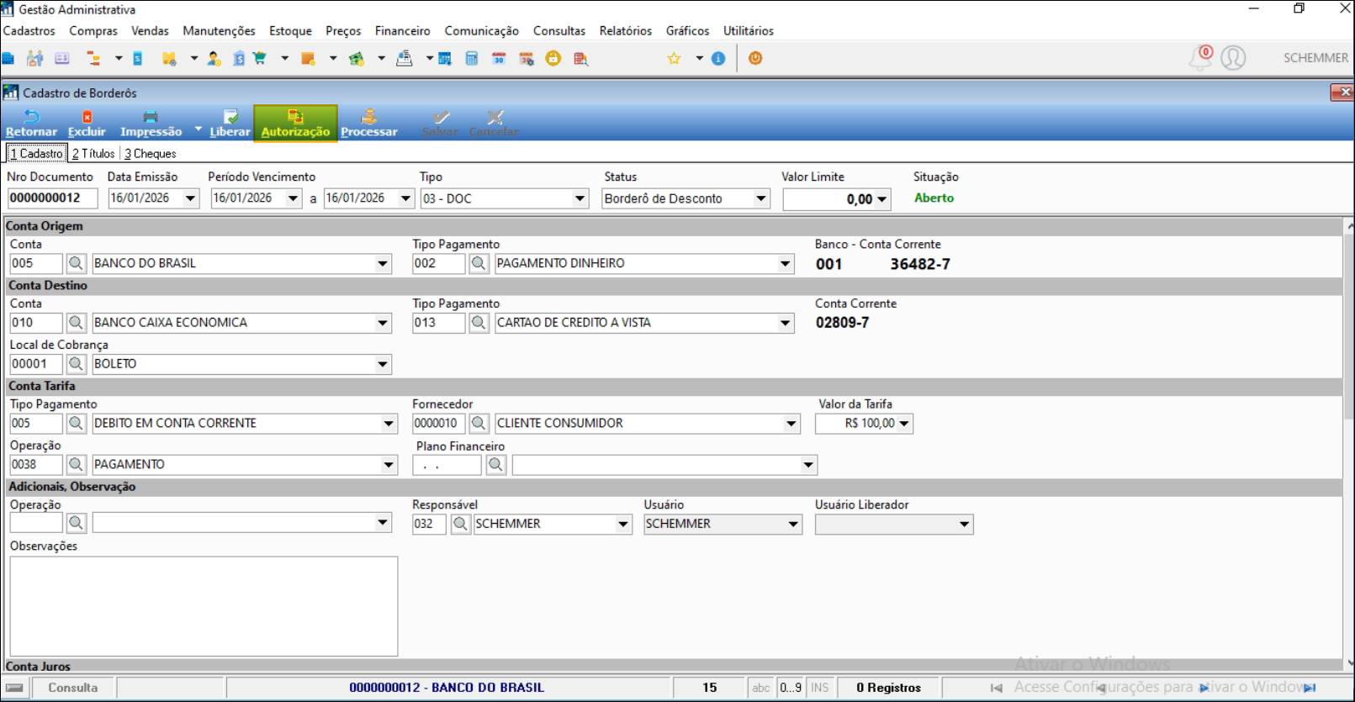Click the Autorização toolbar button
This screenshot has width=1355, height=702.
point(295,123)
